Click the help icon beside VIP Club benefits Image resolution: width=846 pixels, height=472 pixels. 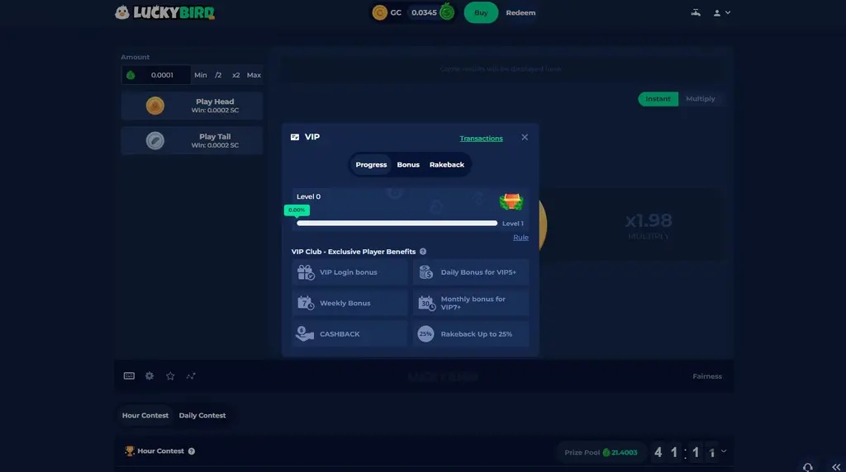click(423, 252)
